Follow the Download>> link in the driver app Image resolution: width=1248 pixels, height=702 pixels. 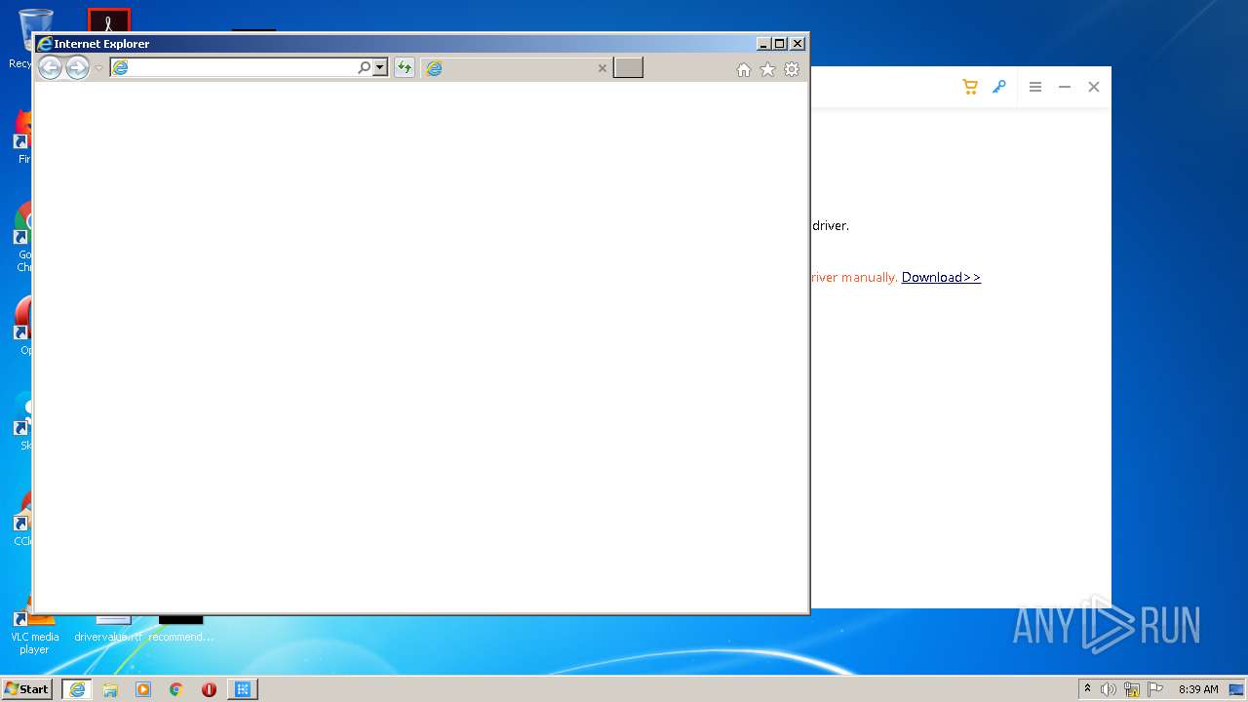click(941, 277)
